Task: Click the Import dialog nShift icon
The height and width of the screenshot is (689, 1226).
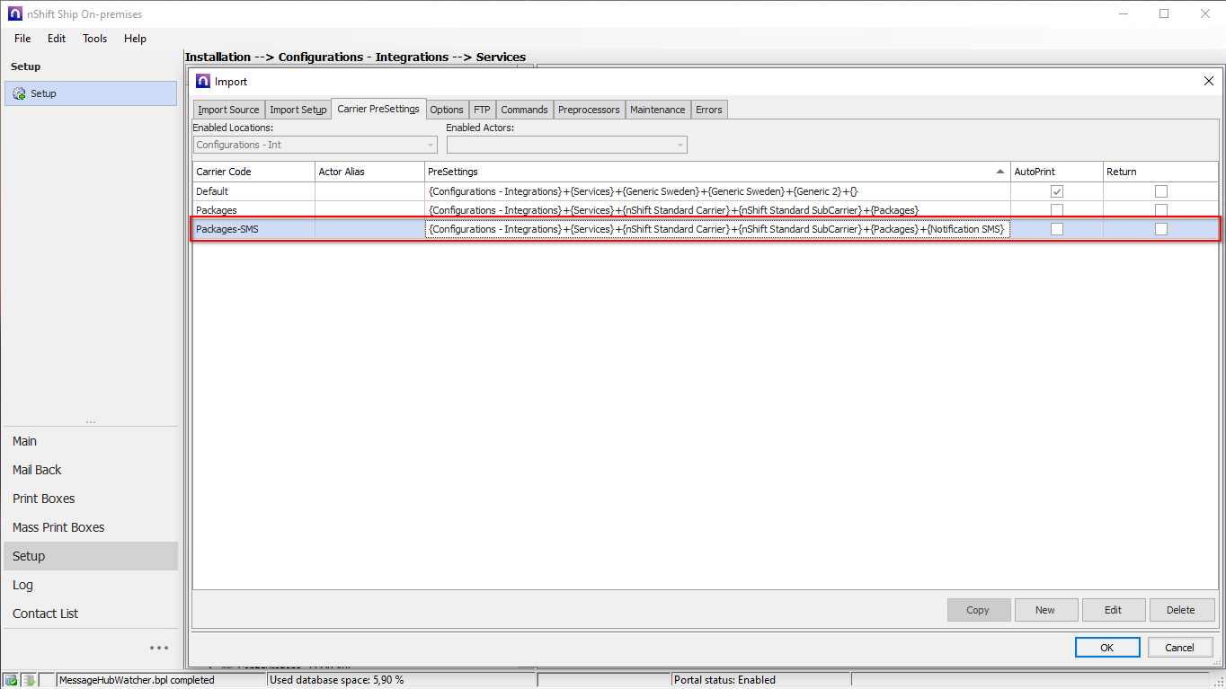Action: tap(202, 82)
